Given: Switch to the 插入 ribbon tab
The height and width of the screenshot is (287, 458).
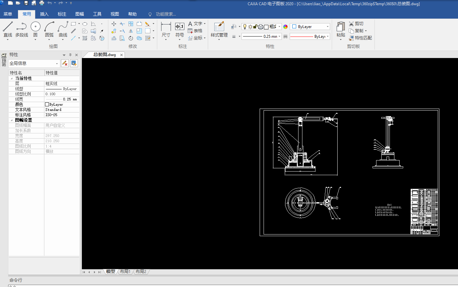Looking at the screenshot, I should 44,14.
